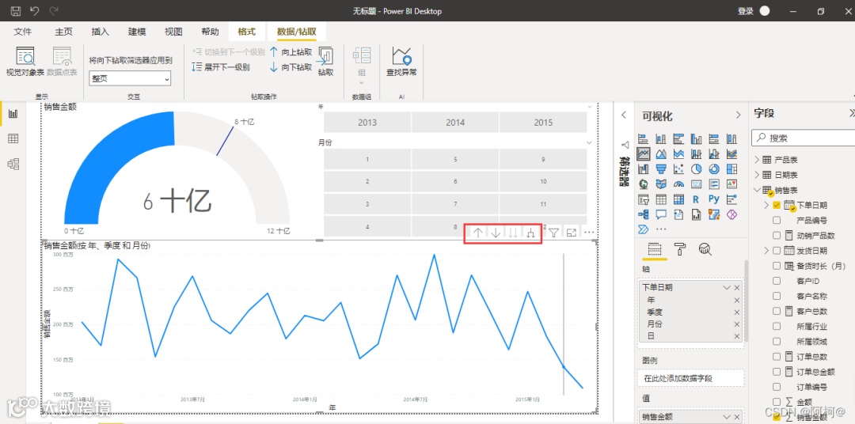Expand the 产品表 table

click(756, 161)
